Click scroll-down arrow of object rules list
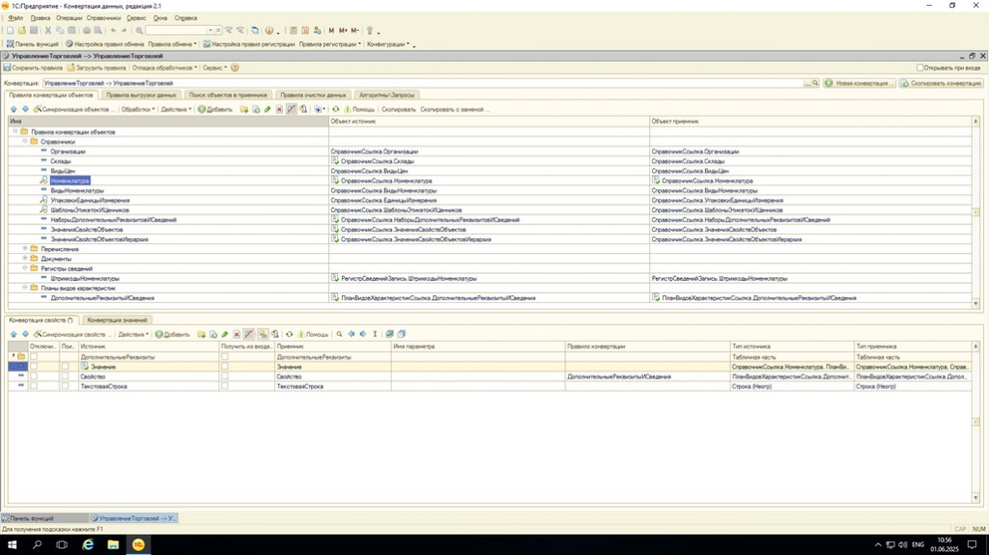The image size is (989, 555). click(975, 303)
